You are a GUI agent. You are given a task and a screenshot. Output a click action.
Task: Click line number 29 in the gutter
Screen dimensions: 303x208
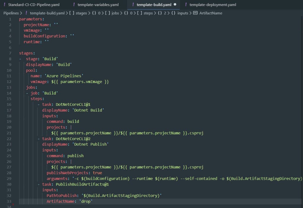(x=9, y=178)
